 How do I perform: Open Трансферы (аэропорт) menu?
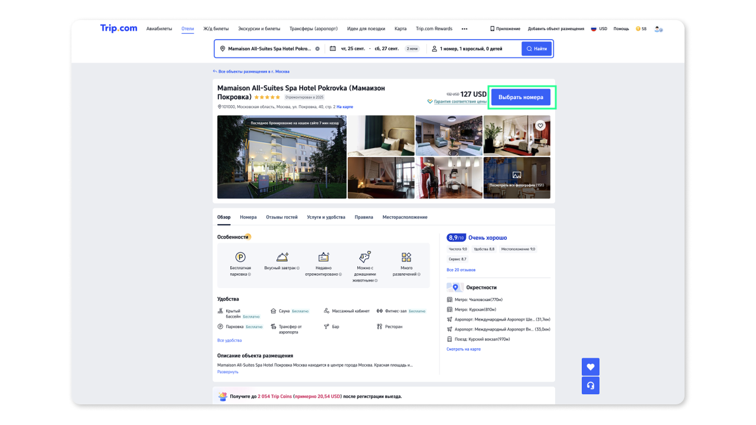coord(314,29)
